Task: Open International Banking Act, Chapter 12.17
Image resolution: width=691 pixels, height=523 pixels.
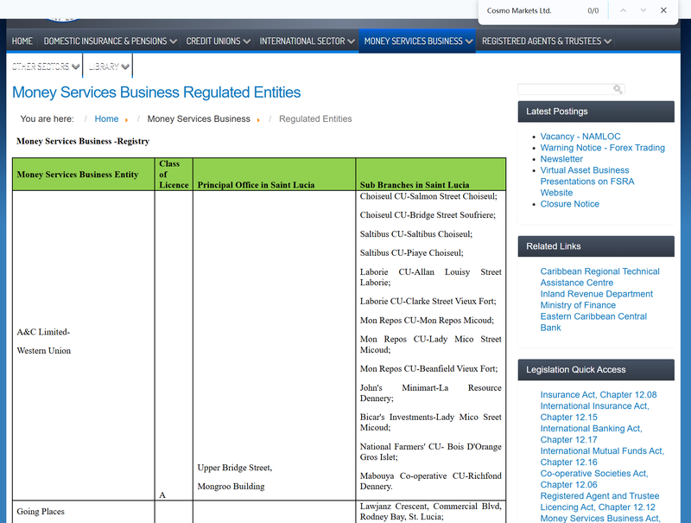Action: [591, 434]
